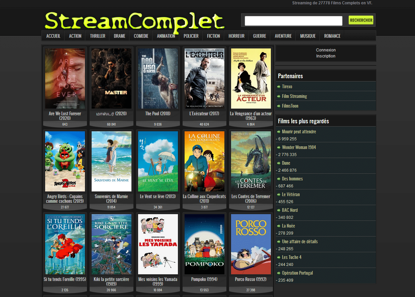The image size is (415, 297).
Task: Open BAC Nord in most watched list
Action: click(x=290, y=210)
